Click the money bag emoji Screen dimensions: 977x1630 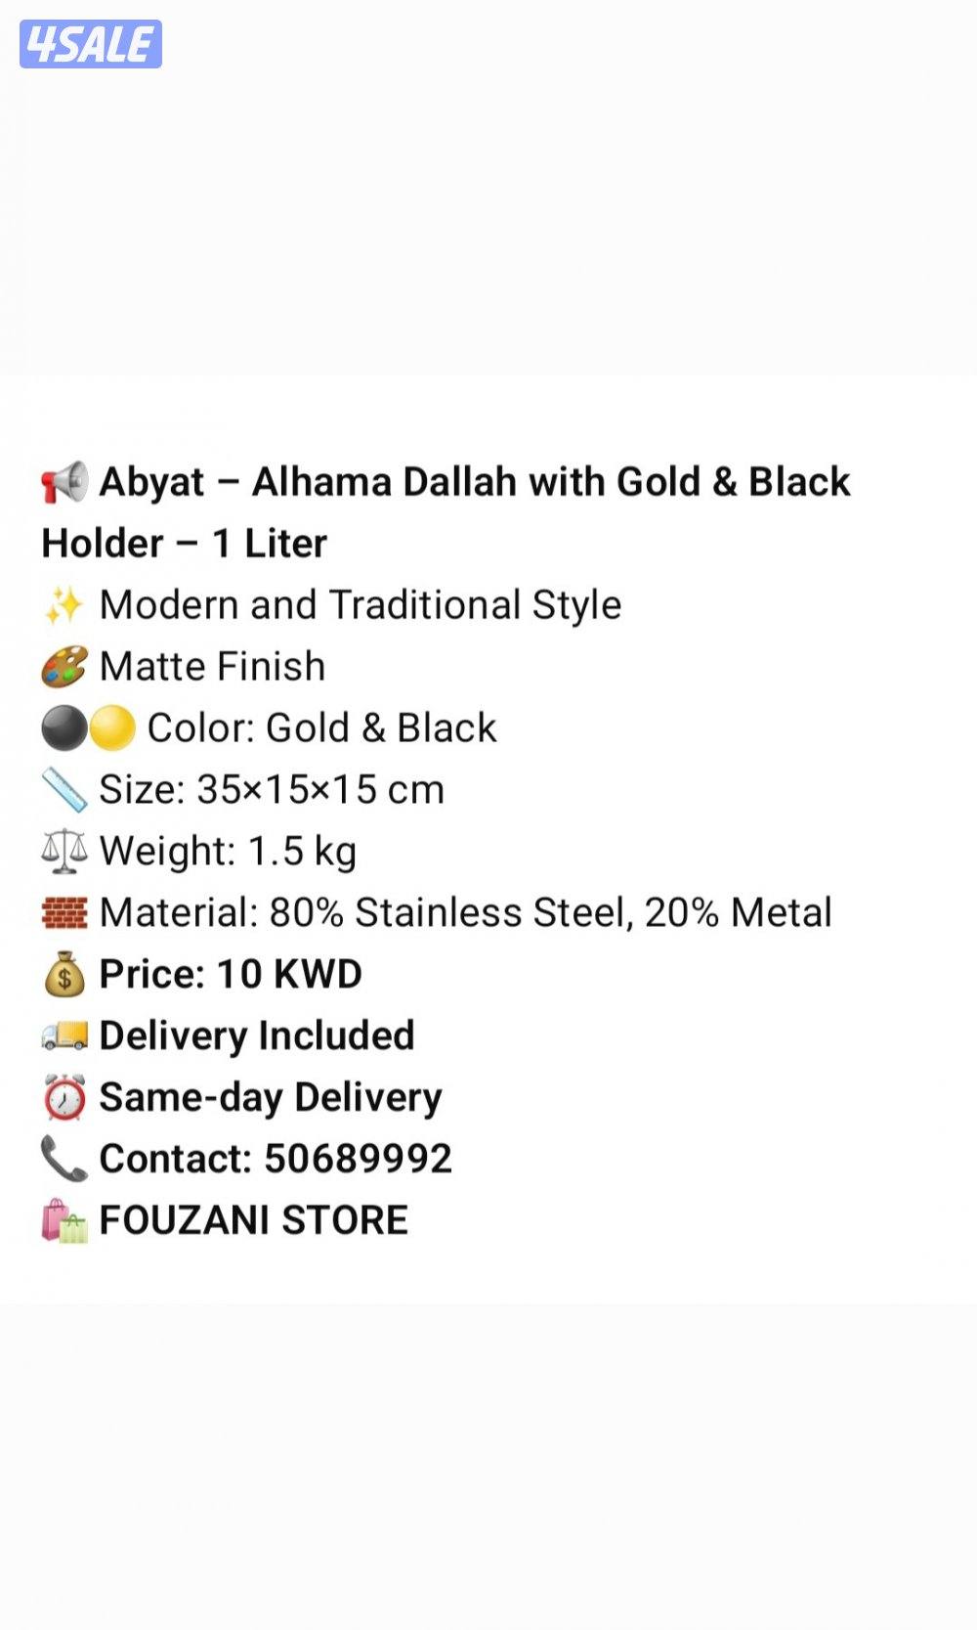64,975
